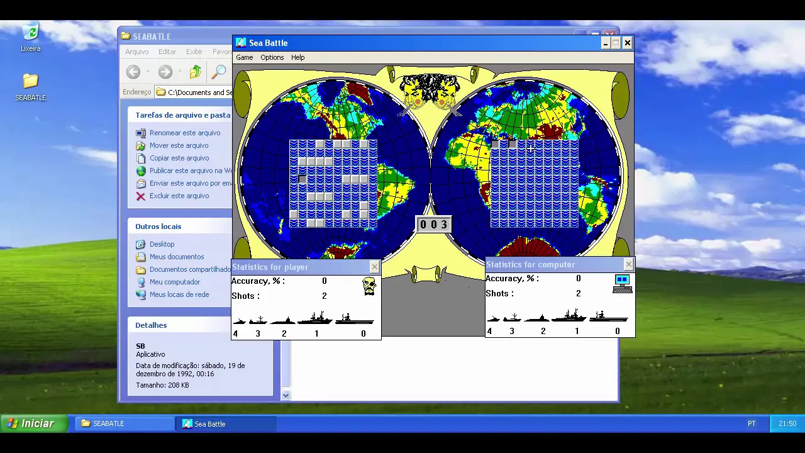Switch to SEABATLE taskbar button

pyautogui.click(x=126, y=423)
